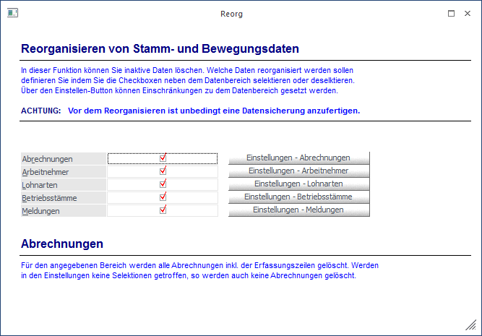The image size is (482, 336).
Task: Deselect the Lohnarten checkbox
Action: [163, 184]
